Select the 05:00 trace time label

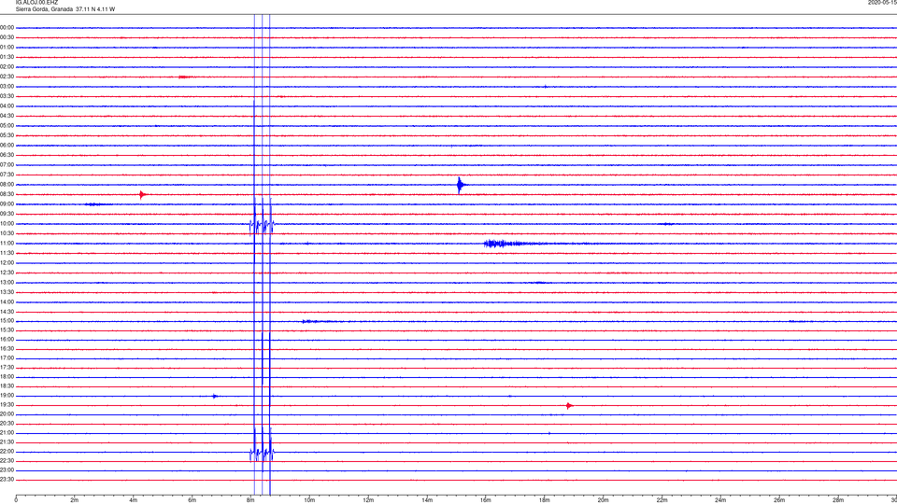(x=7, y=126)
